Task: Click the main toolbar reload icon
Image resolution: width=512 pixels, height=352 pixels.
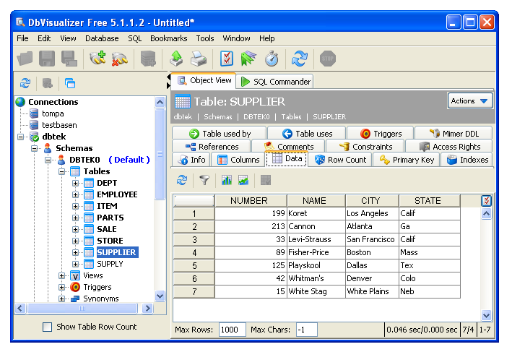Action: coord(300,59)
